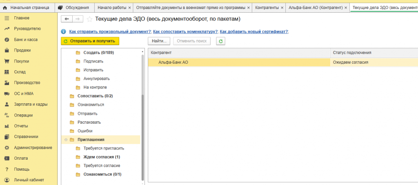The height and width of the screenshot is (185, 418).
Task: Close the Начало работы tab
Action: click(x=129, y=8)
